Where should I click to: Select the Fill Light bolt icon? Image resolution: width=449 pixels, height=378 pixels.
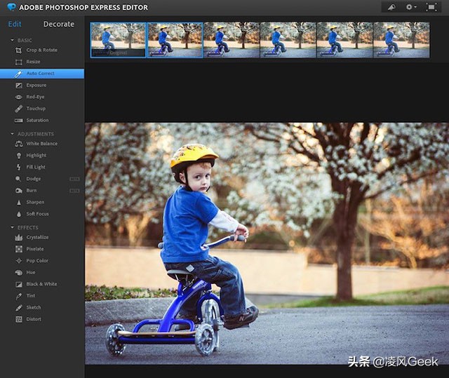tap(19, 167)
